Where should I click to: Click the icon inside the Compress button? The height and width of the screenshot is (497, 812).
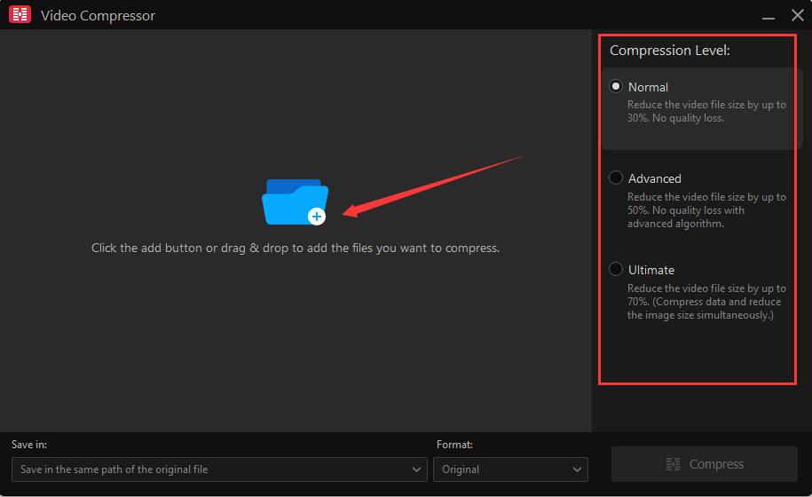(673, 464)
